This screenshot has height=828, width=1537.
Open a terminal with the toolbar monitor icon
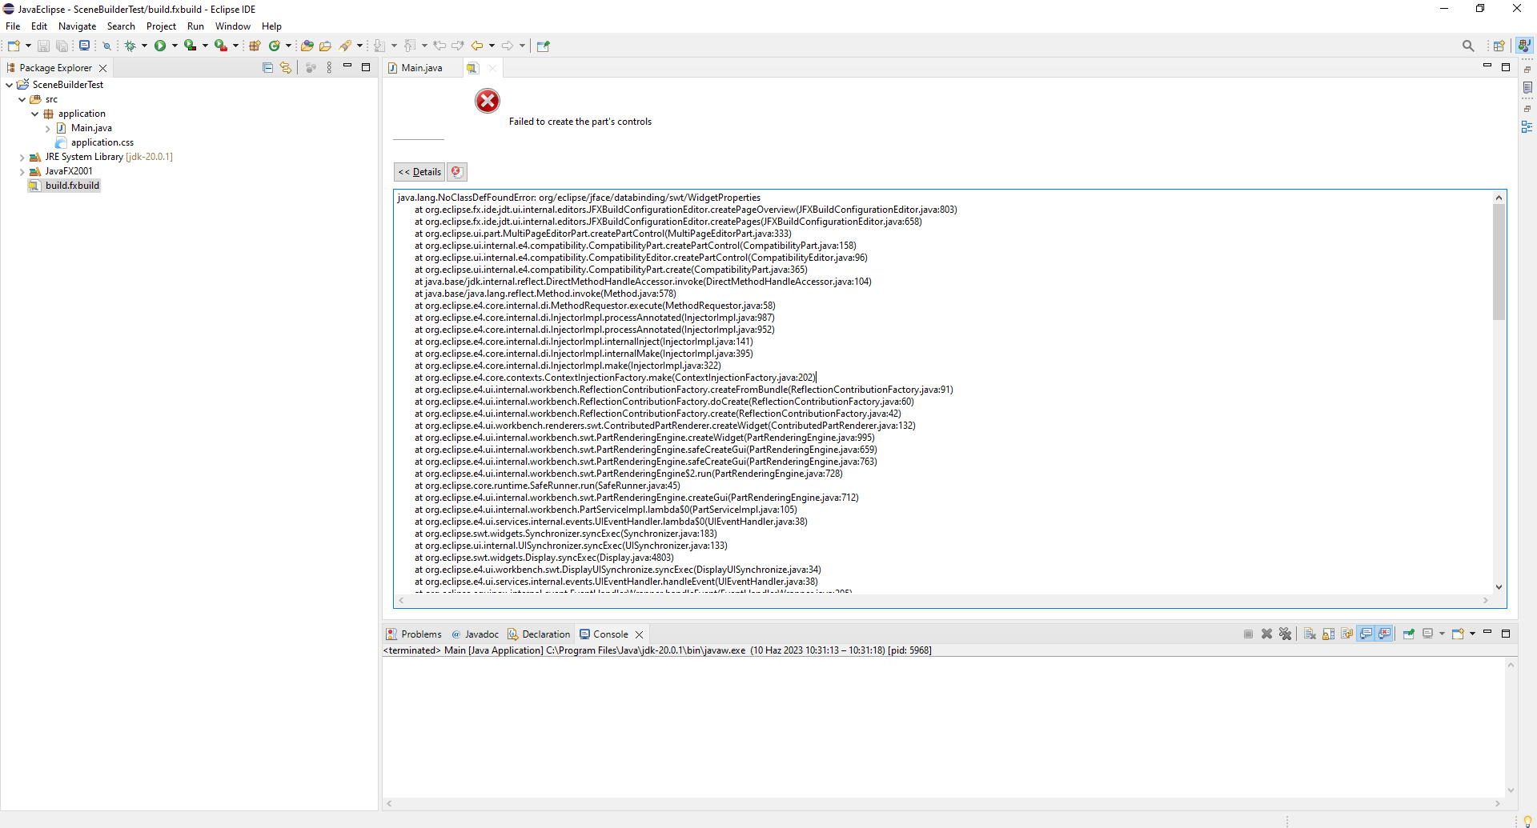(84, 46)
